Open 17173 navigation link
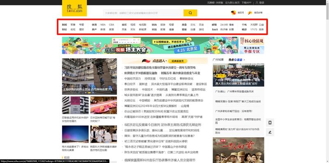Screen dimensions: 329x163 point(253,30)
